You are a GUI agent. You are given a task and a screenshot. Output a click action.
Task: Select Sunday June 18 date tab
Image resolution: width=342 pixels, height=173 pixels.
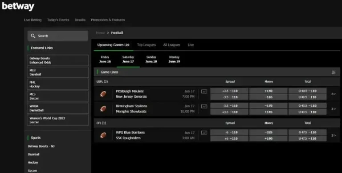[x=151, y=59]
